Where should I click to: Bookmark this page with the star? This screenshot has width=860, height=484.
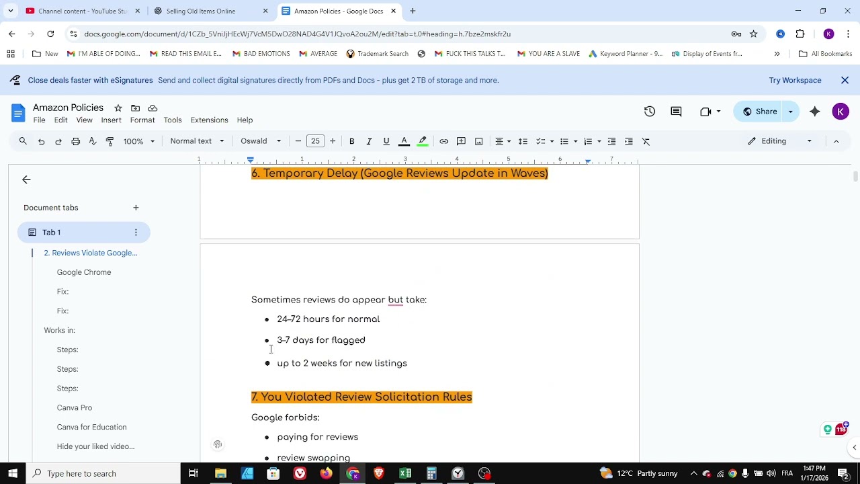(753, 34)
